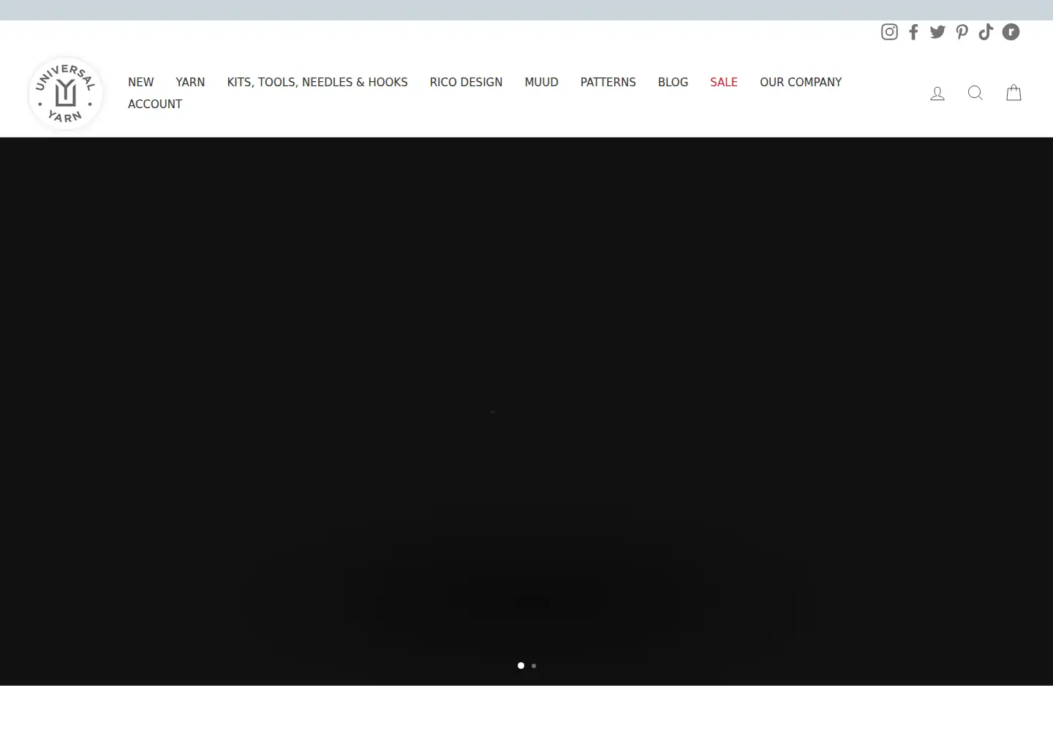
Task: Go to the ACCOUNT nav link
Action: pos(155,104)
